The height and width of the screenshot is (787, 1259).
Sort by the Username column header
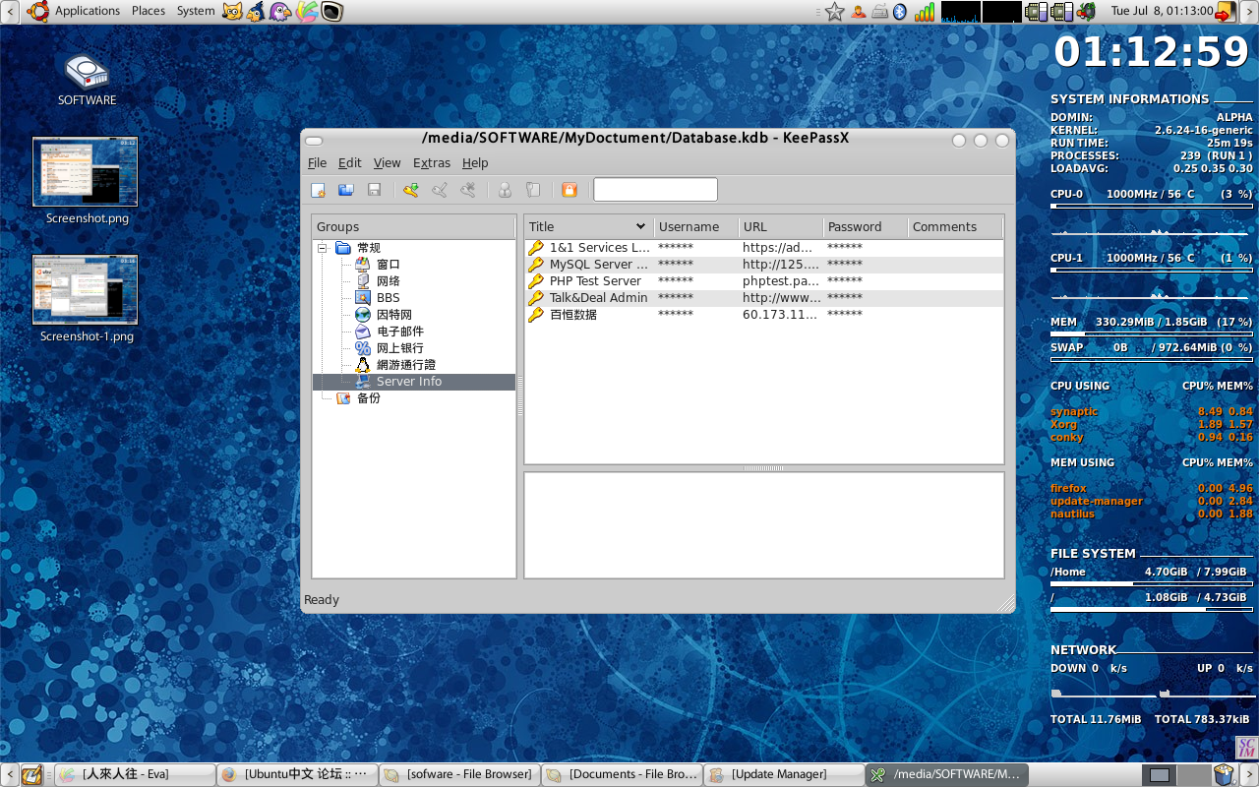tap(695, 227)
